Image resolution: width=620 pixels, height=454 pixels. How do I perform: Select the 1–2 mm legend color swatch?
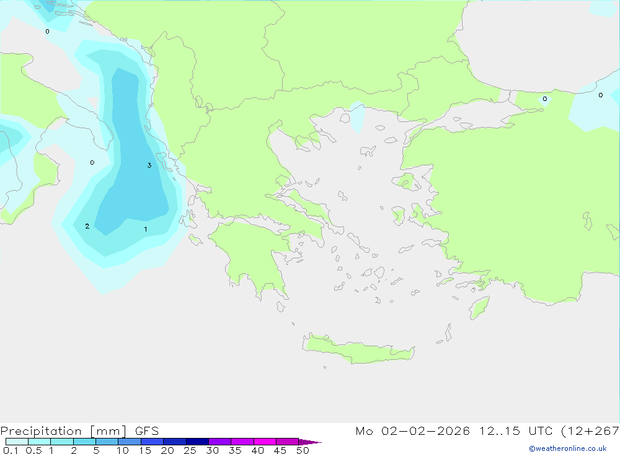(62, 442)
